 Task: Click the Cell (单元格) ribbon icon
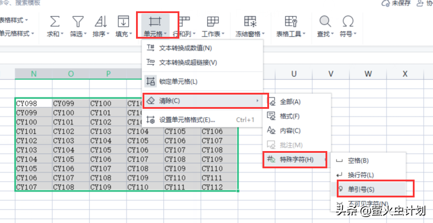coord(155,21)
